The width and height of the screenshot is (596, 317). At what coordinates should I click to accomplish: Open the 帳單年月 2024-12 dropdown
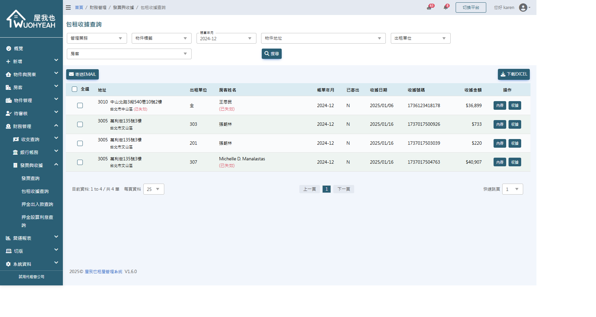tap(226, 39)
